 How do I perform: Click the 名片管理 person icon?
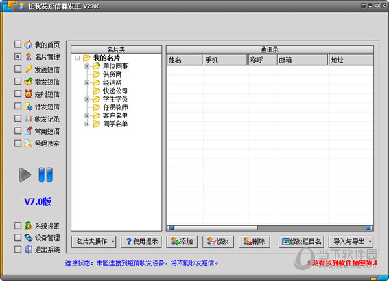click(29, 57)
